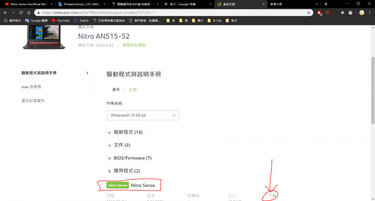
Task: Reload the Acer support page
Action: pyautogui.click(x=21, y=12)
